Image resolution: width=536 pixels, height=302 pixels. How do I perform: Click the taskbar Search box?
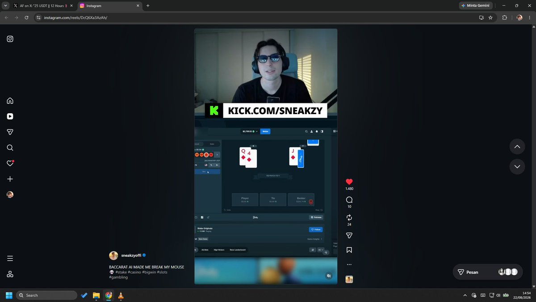46,295
